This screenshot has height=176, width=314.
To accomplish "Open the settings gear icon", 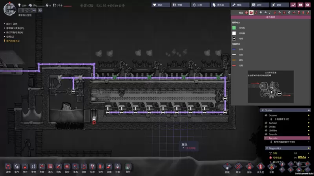I will pyautogui.click(x=308, y=5).
